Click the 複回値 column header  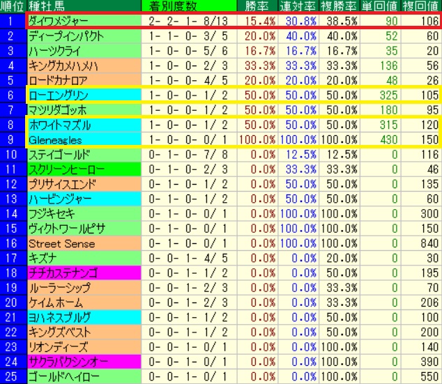point(421,6)
